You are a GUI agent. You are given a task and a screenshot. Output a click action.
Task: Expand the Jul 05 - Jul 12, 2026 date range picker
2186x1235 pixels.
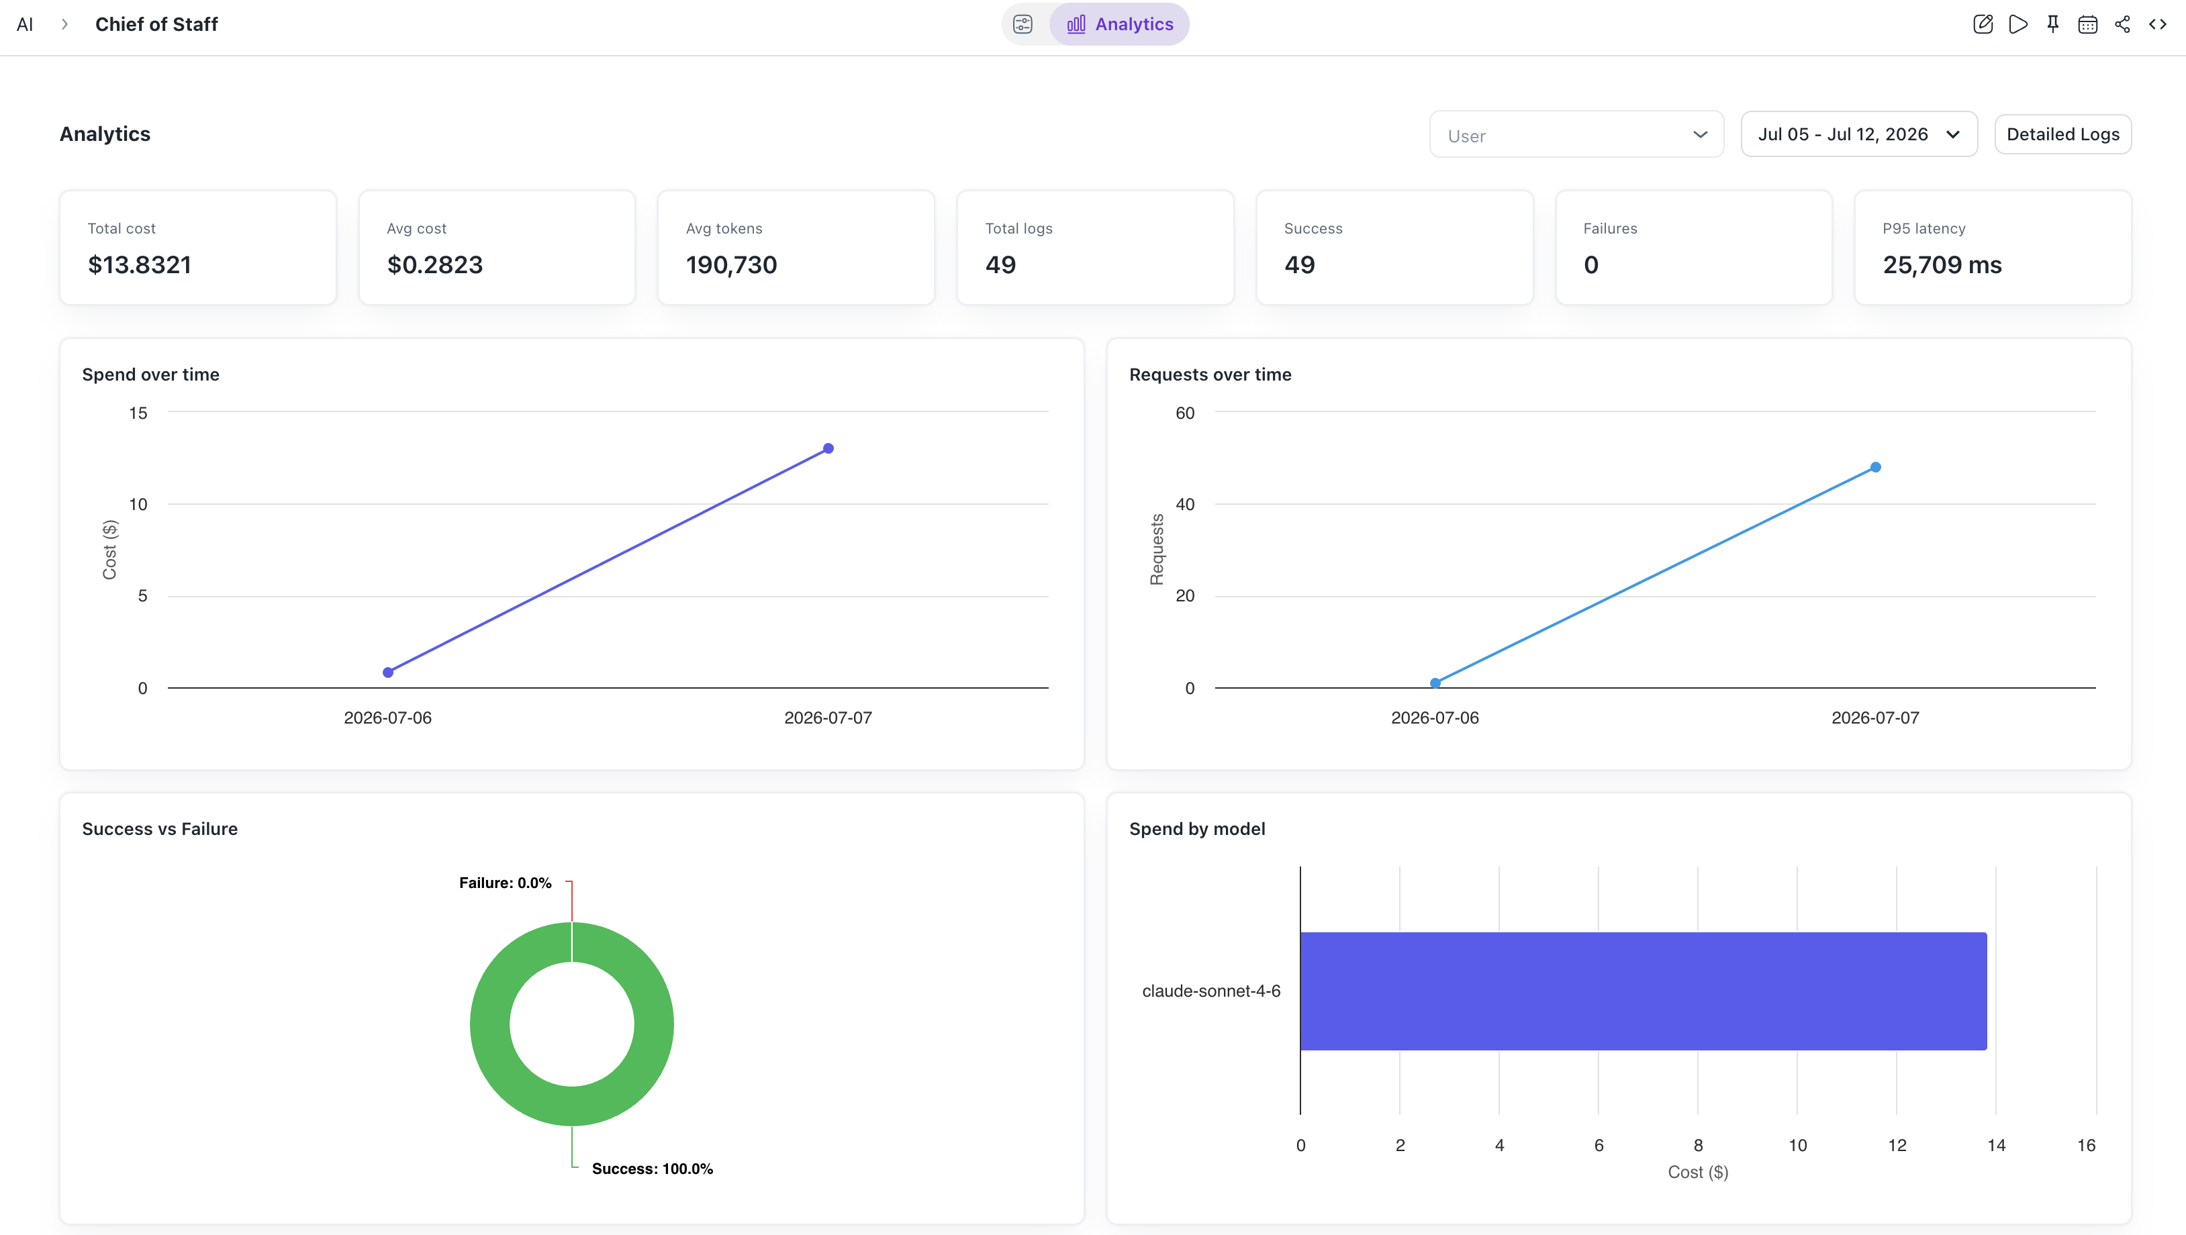(x=1858, y=134)
